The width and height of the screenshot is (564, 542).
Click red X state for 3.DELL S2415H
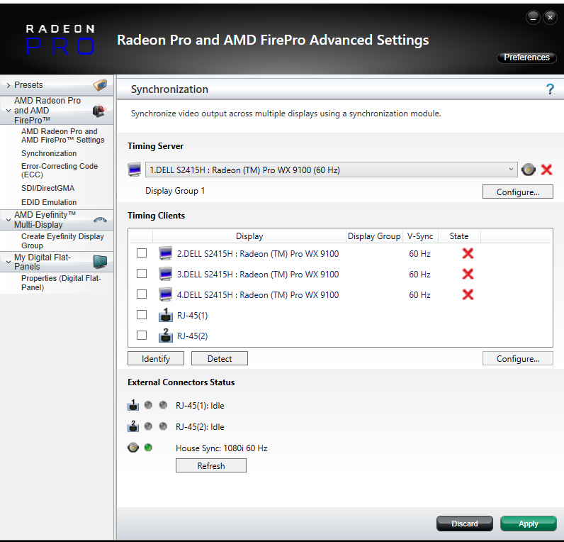468,274
